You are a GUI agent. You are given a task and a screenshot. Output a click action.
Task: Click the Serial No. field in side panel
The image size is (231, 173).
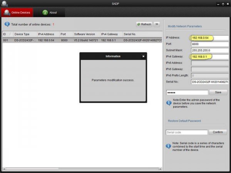210,82
